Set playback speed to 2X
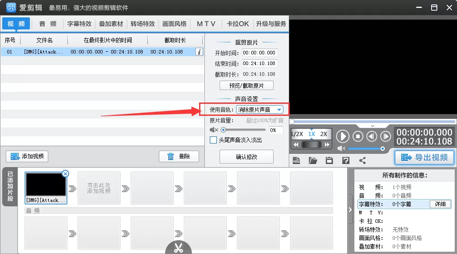Screen dimensions: 457x254 [x=324, y=134]
